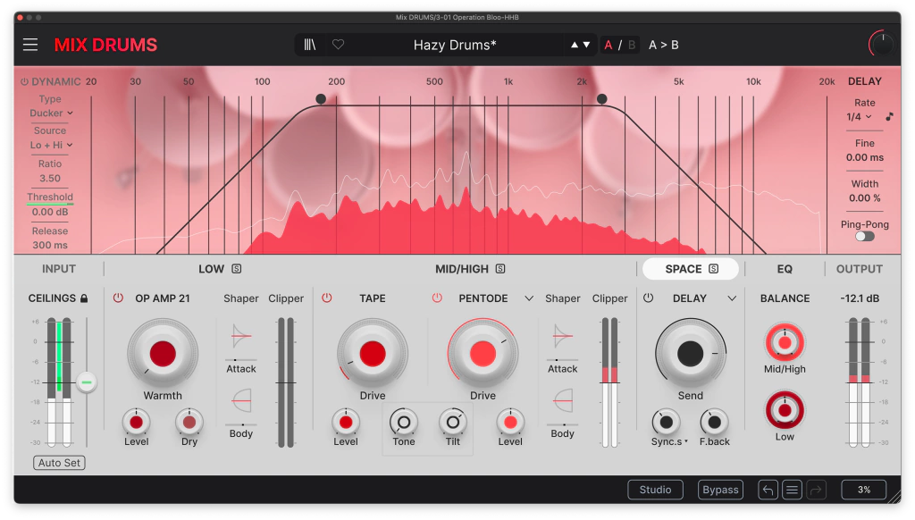Select the SPACE tab
Image resolution: width=915 pixels, height=520 pixels.
coord(690,269)
